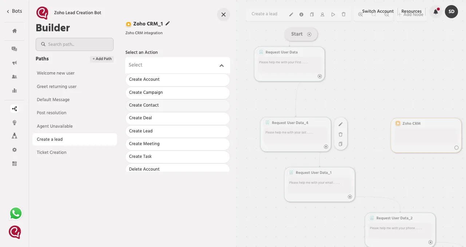Close the Zoho CRM_1 panel with X
The width and height of the screenshot is (466, 247).
point(224,15)
